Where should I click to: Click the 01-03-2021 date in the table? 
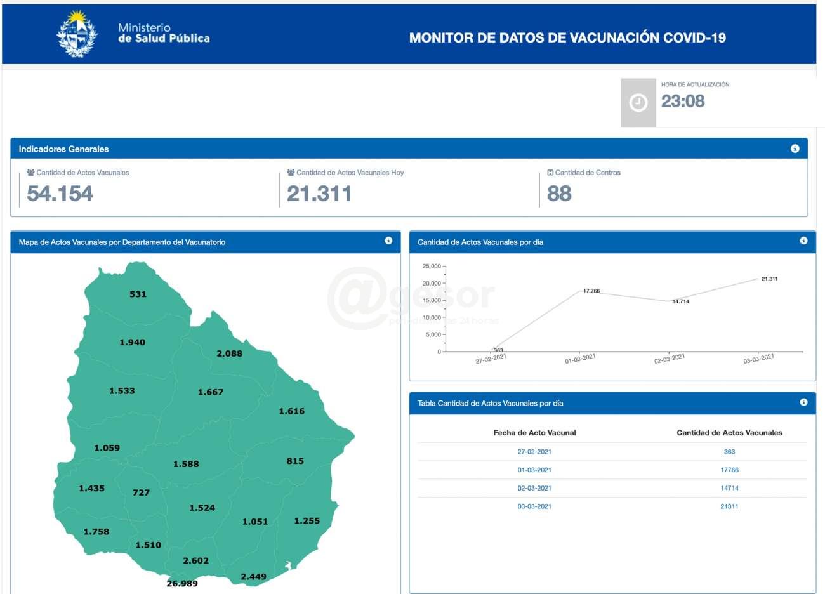click(x=534, y=470)
